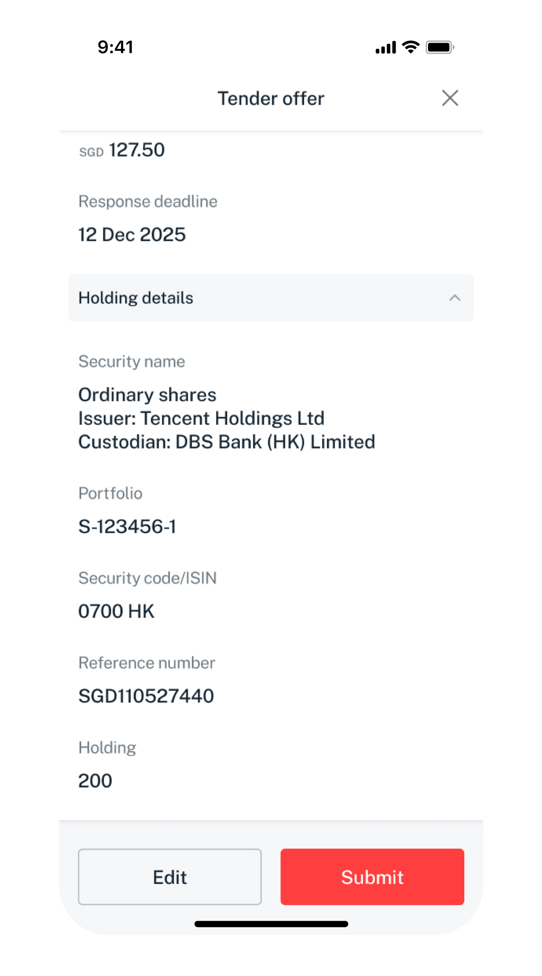Tap the 12 Dec 2025 deadline value
The image size is (542, 976).
132,235
